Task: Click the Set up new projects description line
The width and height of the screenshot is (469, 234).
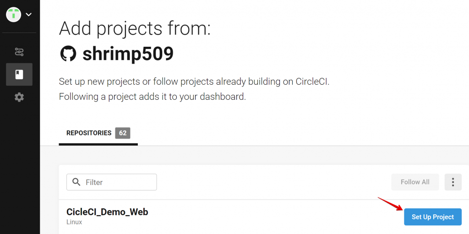Action: [x=194, y=82]
